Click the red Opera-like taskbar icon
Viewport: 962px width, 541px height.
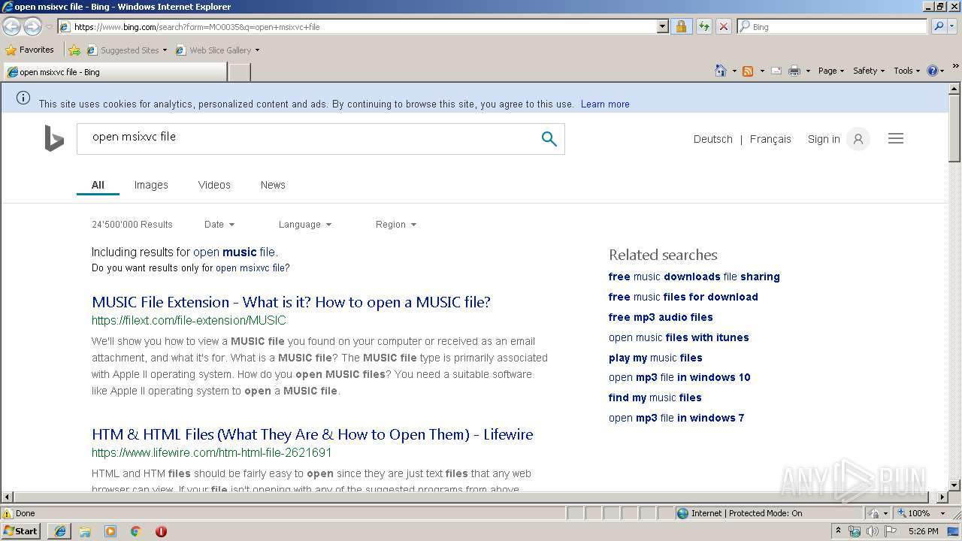tap(161, 531)
